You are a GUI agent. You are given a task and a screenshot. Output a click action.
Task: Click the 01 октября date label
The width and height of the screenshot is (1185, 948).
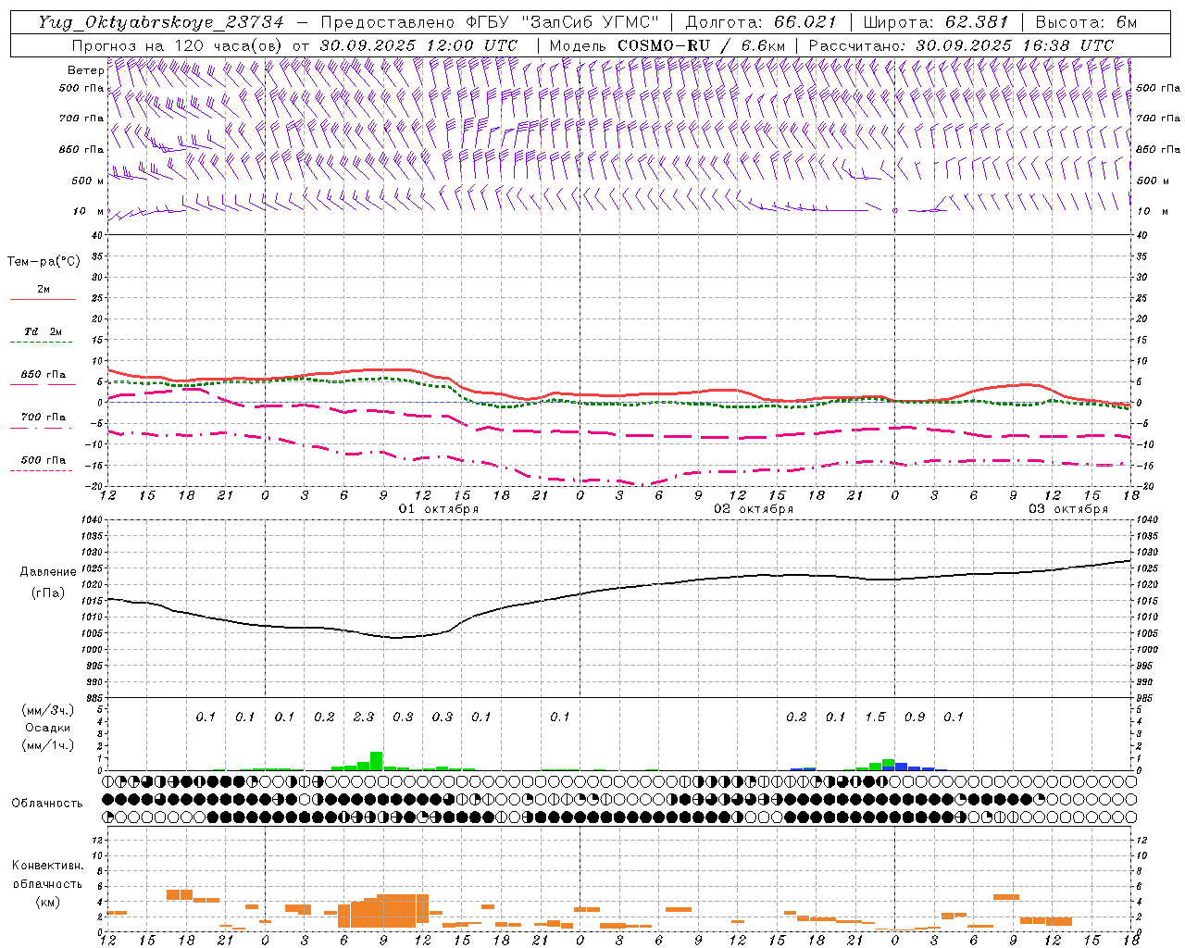[x=438, y=509]
